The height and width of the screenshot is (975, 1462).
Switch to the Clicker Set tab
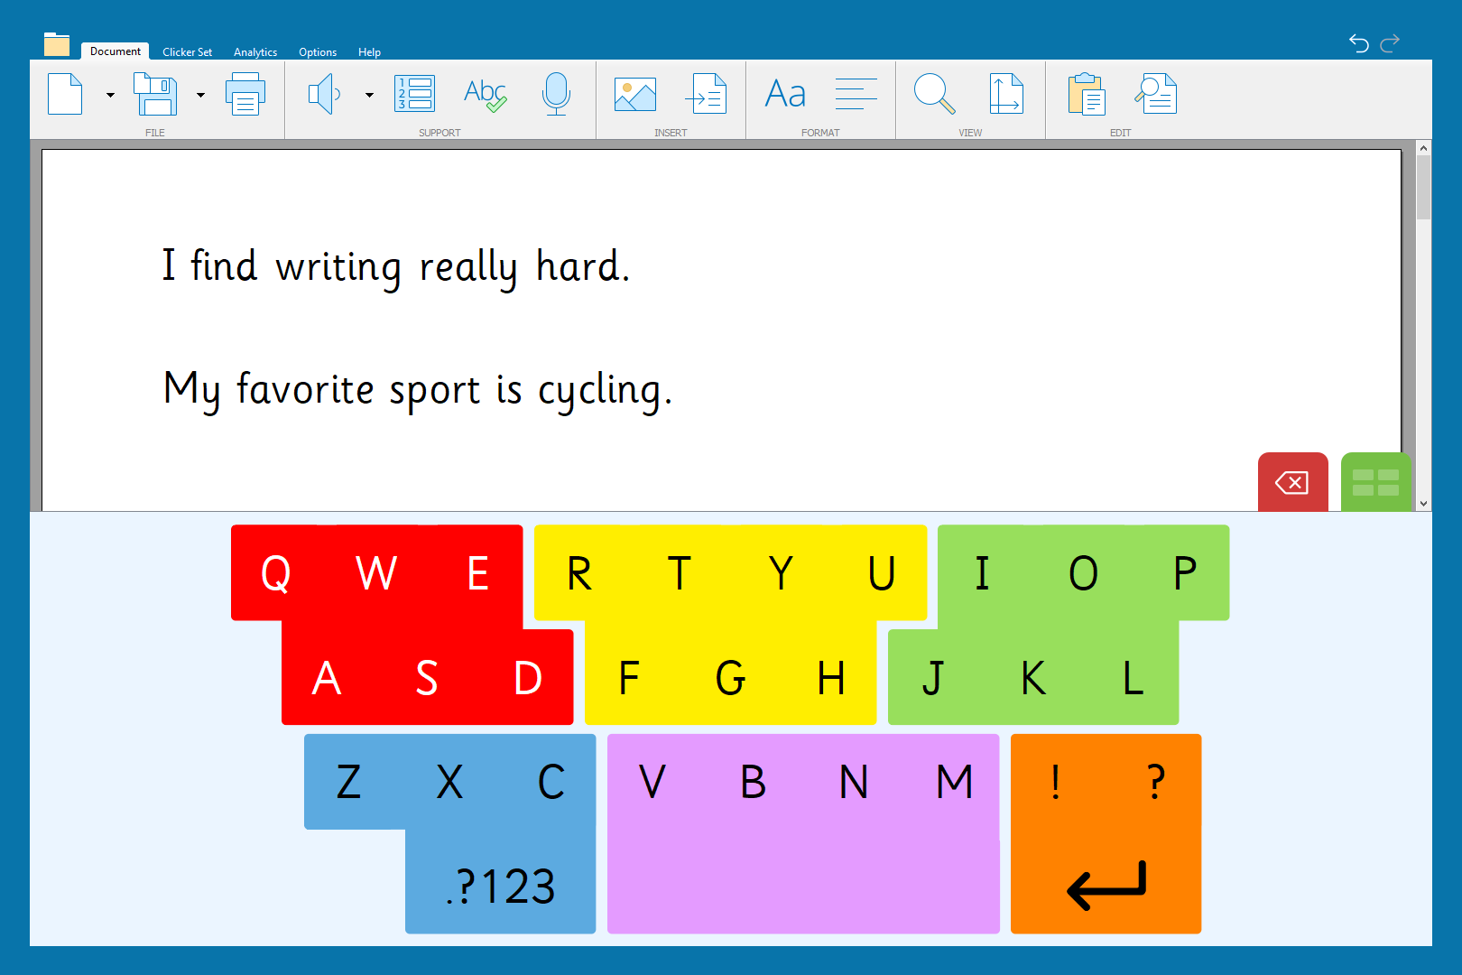pos(187,52)
